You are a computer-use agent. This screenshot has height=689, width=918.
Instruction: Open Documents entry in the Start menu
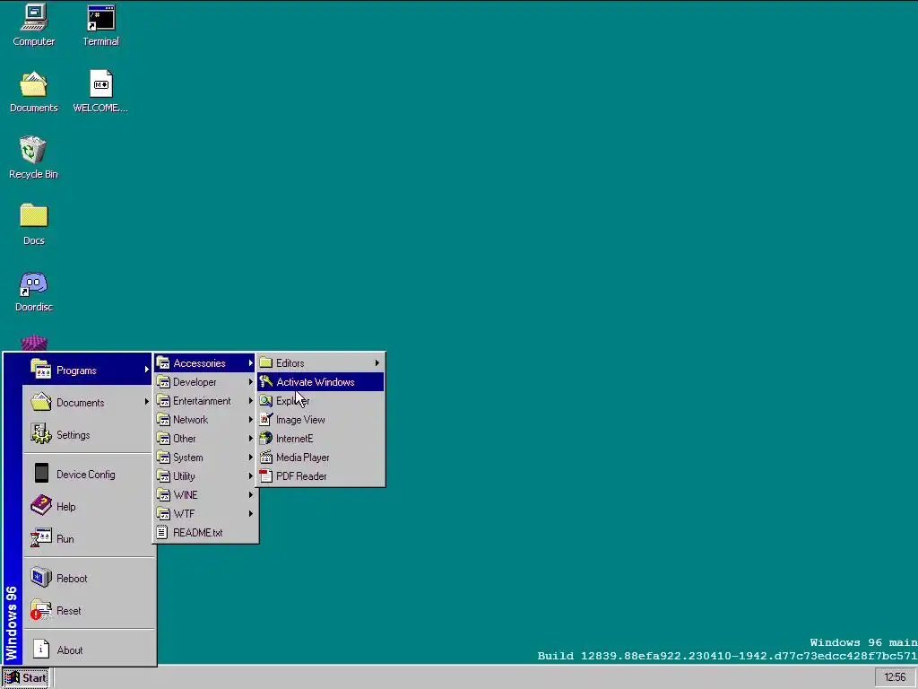coord(88,403)
